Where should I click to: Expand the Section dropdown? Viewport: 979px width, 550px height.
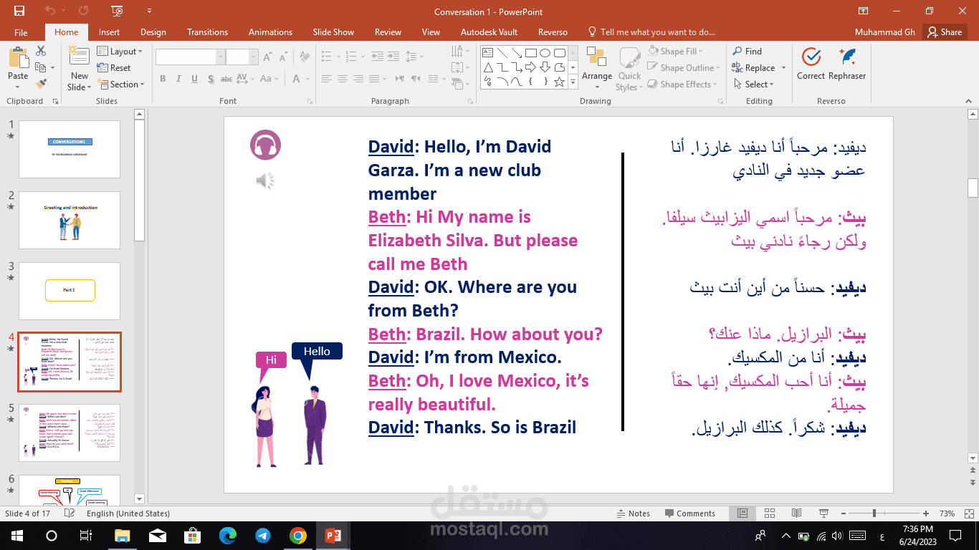120,85
